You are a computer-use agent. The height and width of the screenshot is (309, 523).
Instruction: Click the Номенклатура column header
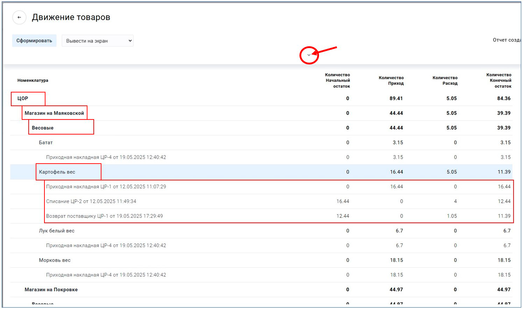33,81
